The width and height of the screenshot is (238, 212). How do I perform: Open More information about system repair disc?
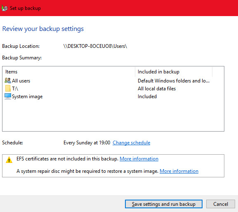click(179, 171)
